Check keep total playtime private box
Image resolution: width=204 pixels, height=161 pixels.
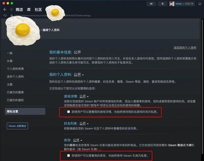[68, 111]
